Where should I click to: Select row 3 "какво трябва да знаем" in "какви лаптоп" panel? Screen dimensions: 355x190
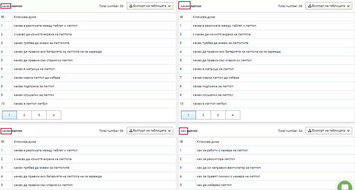click(x=88, y=43)
